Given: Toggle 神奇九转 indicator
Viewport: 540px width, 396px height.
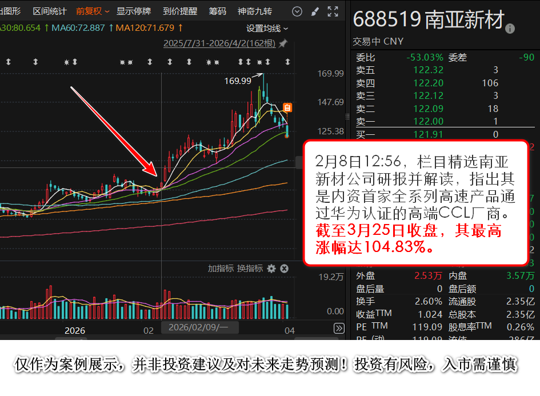Looking at the screenshot, I should point(255,11).
